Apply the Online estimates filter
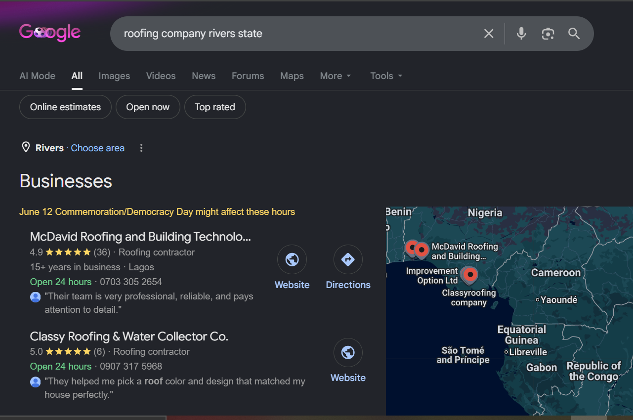The height and width of the screenshot is (420, 633). coord(65,107)
